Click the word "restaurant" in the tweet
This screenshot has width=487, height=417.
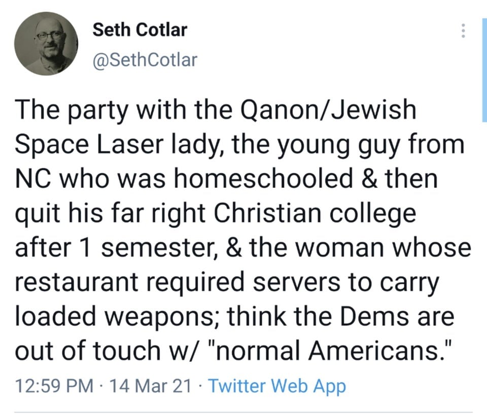(77, 282)
